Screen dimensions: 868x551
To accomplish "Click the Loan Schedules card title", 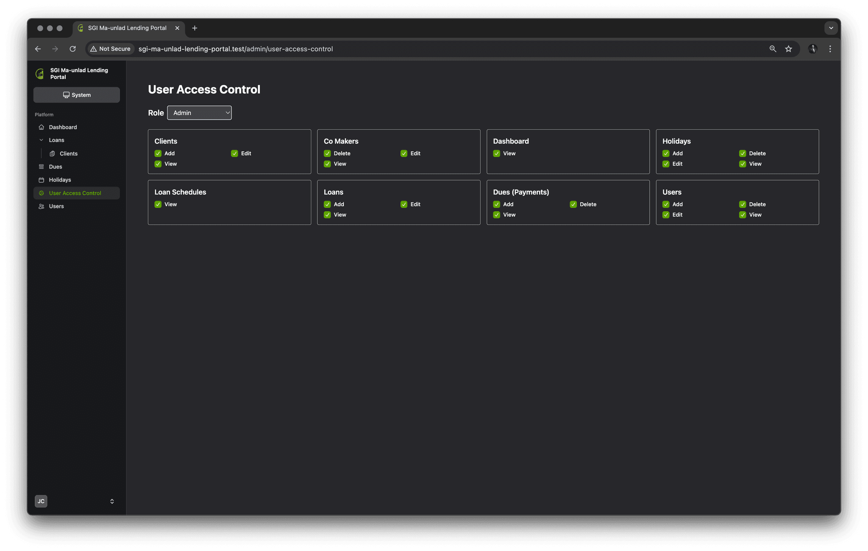I will click(x=180, y=192).
